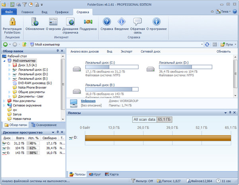Switch to the Круг chart tab
239x185 pixels.
(94, 174)
